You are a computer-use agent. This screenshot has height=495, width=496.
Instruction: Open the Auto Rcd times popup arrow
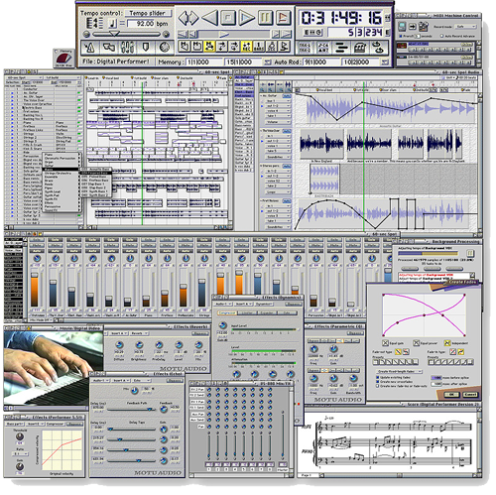click(x=384, y=62)
